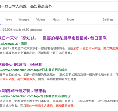This screenshot has height=111, width=118.
Task: Open search Settings
Action: tap(108, 19)
